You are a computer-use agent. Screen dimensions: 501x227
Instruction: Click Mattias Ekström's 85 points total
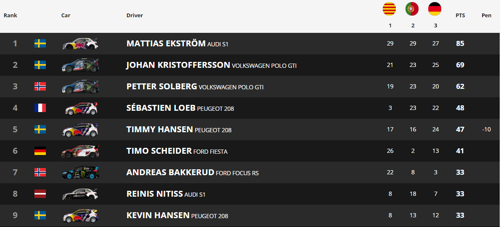pos(460,43)
